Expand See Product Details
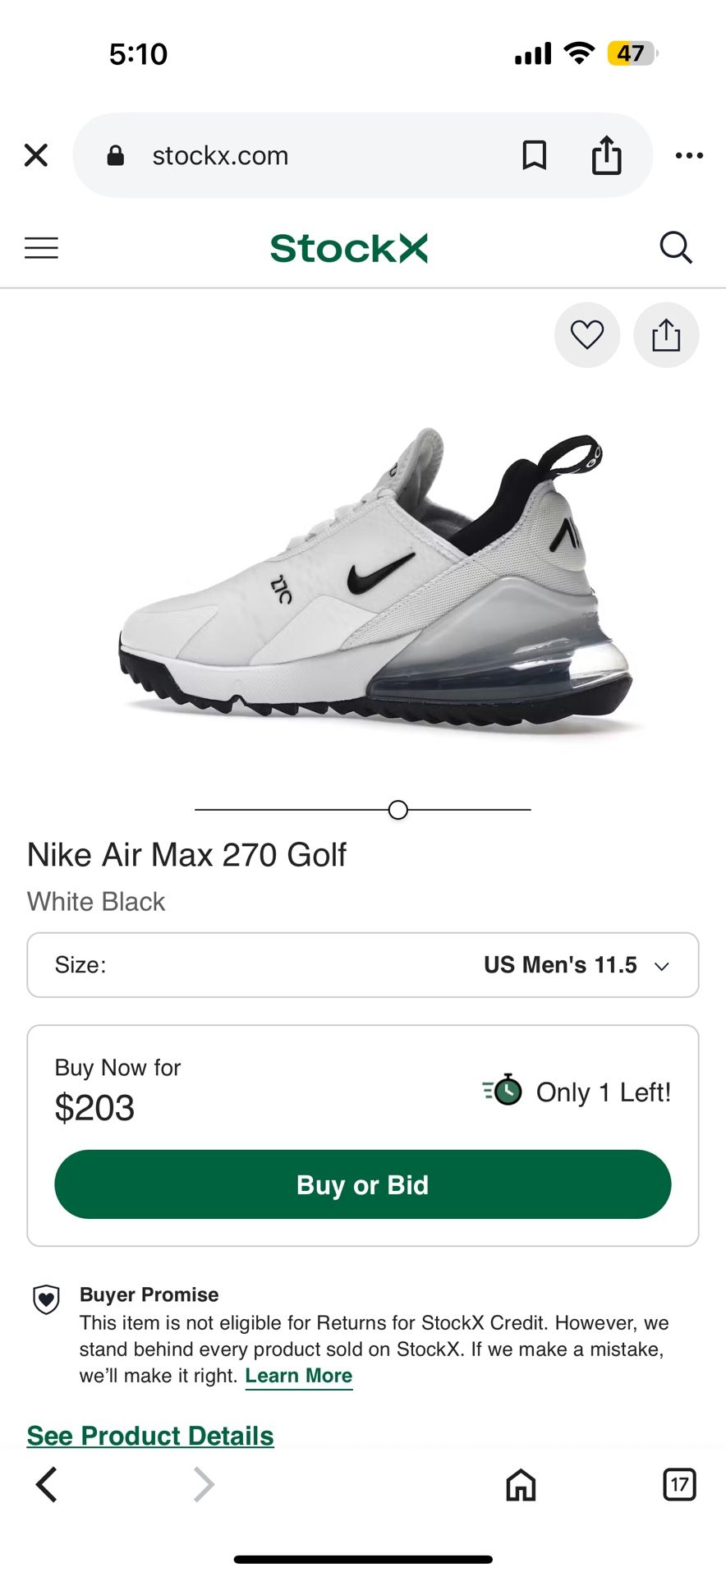Image resolution: width=726 pixels, height=1577 pixels. [150, 1435]
